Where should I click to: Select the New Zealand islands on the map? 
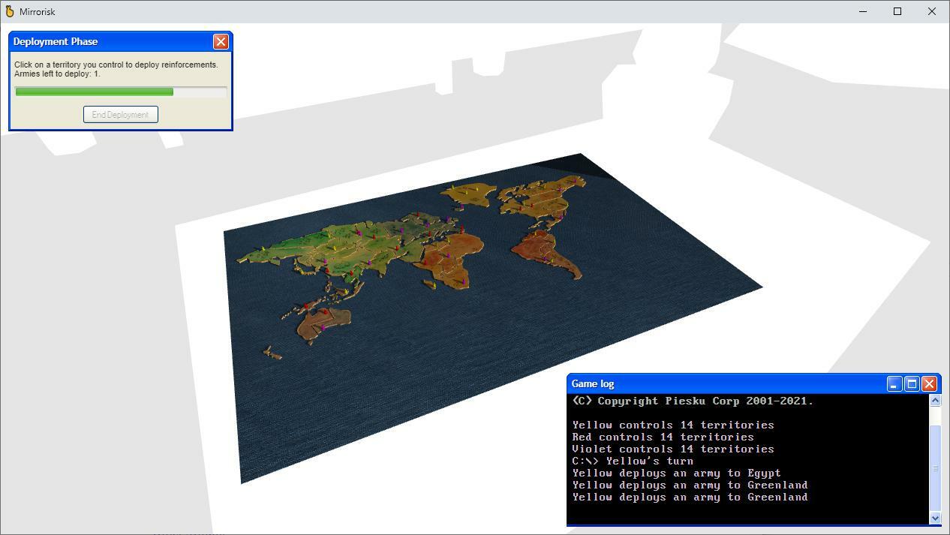coord(272,353)
